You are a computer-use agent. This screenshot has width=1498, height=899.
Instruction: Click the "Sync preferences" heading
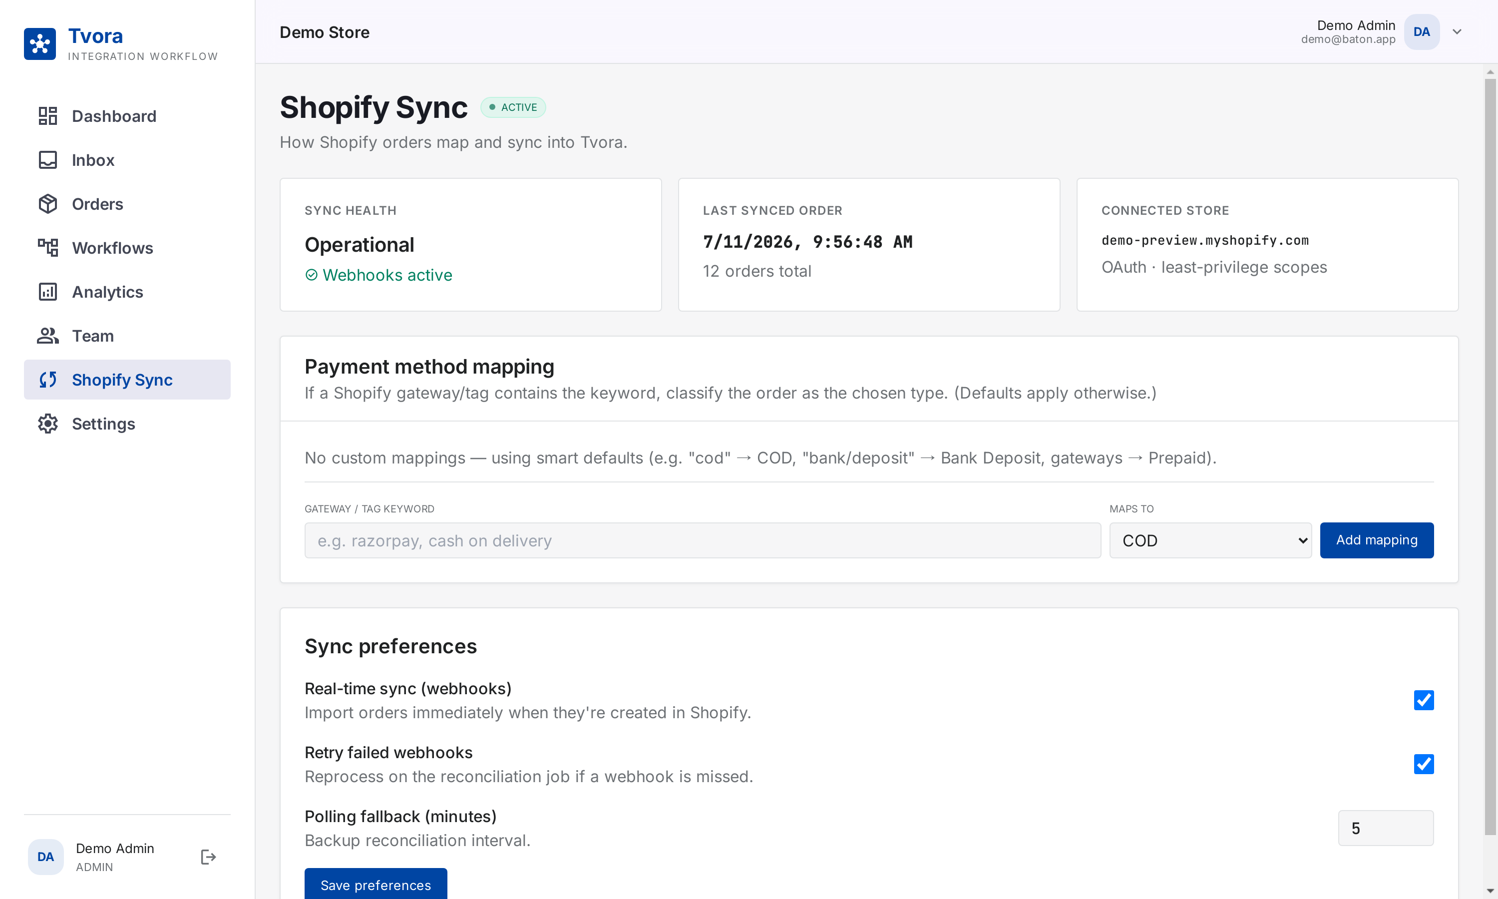[x=390, y=646]
